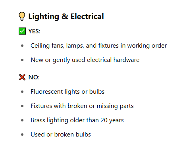Viewport: 185px width, 152px height.
Task: Click the green checkmark icon beside YES
Action: point(22,31)
